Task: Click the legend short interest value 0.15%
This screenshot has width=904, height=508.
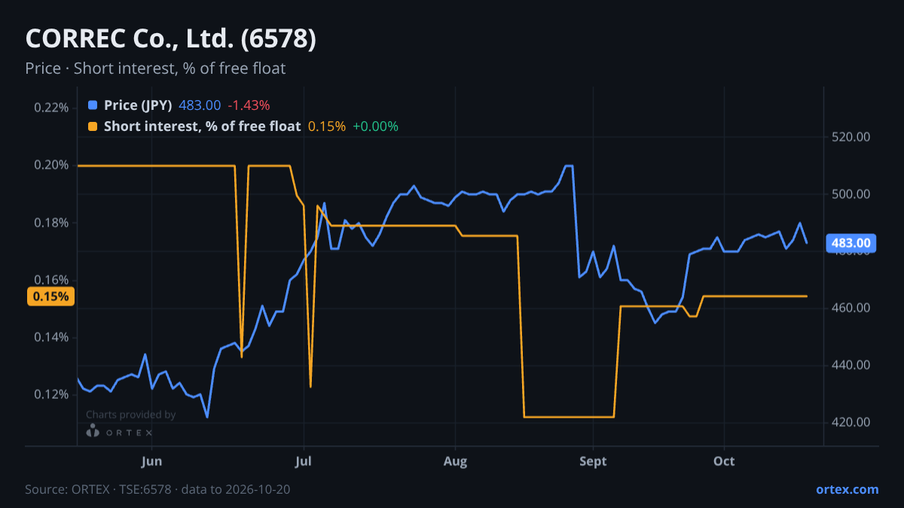Action: click(326, 126)
